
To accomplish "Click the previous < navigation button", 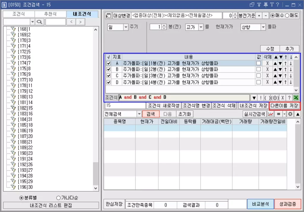I will 71,22.
